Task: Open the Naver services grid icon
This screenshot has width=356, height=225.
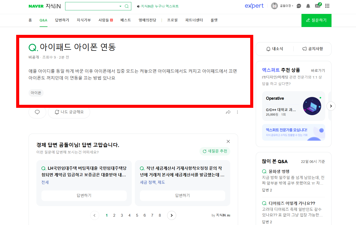Action: (327, 6)
